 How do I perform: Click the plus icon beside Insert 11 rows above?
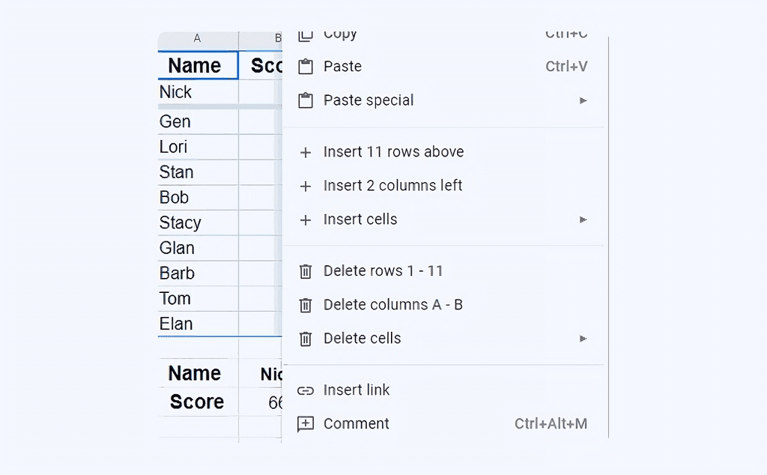click(306, 151)
